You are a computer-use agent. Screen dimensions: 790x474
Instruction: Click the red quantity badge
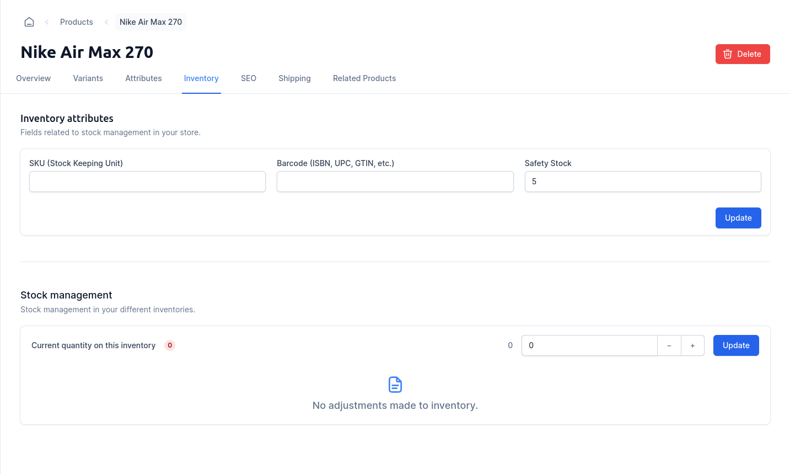point(170,345)
